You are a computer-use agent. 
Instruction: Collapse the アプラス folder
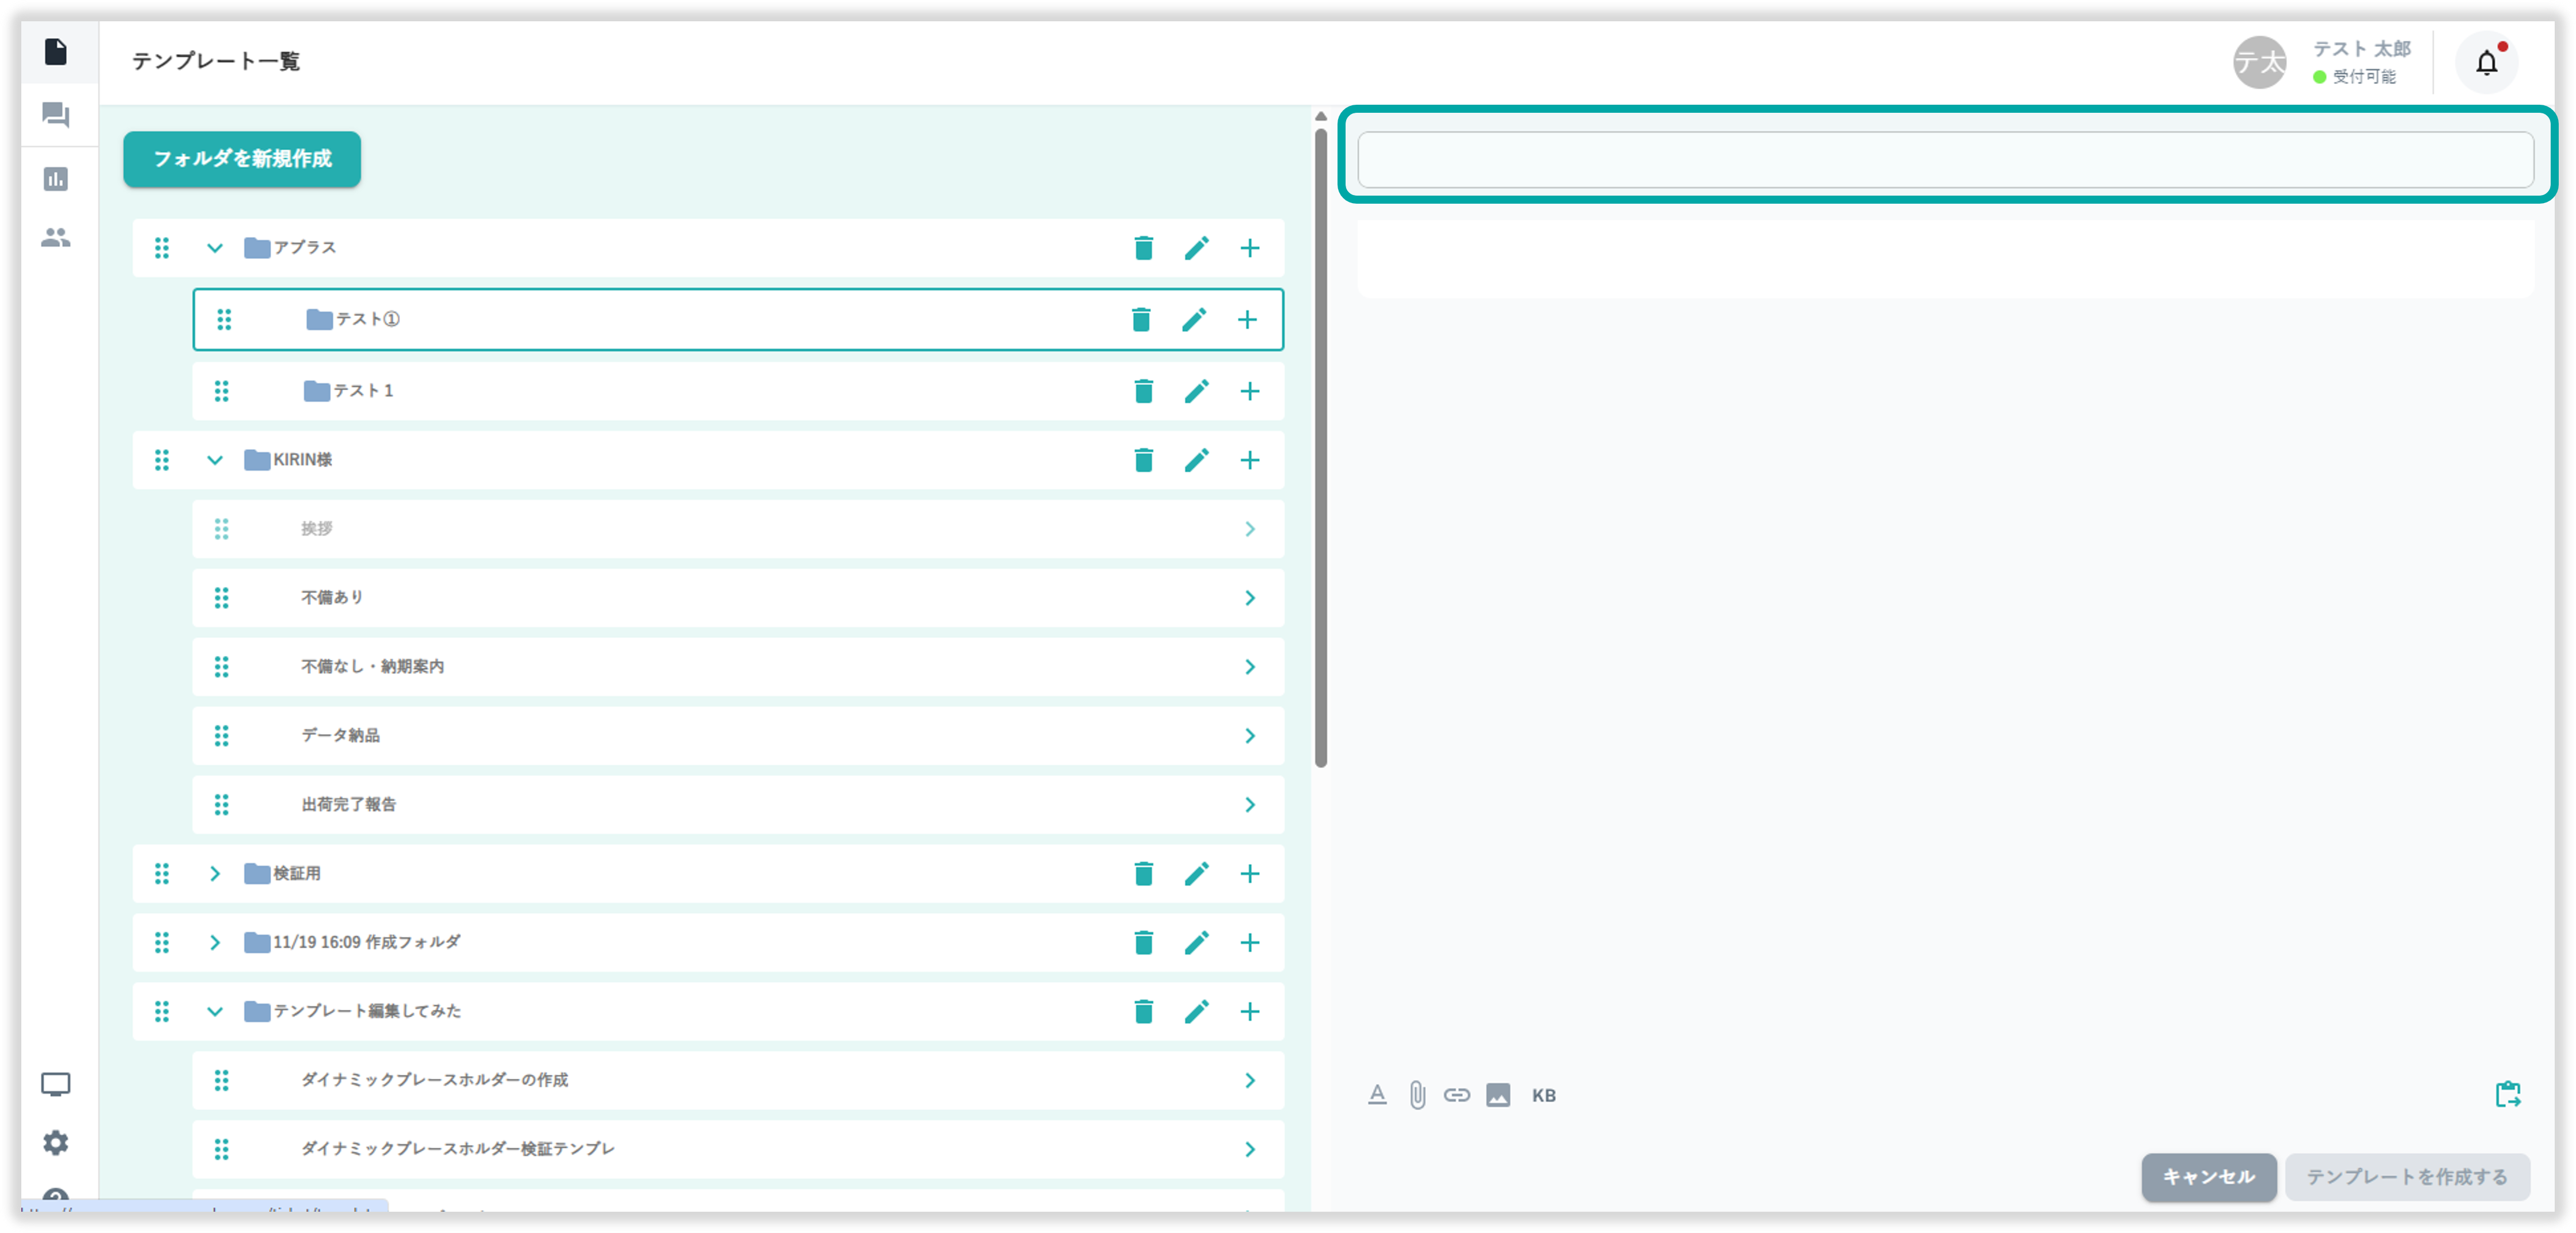pos(214,248)
